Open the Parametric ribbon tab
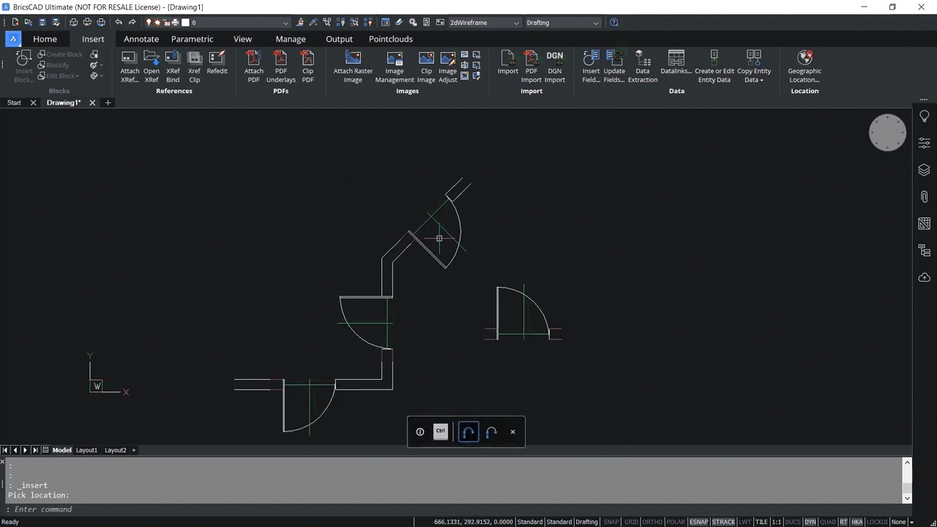The height and width of the screenshot is (527, 937). 193,39
